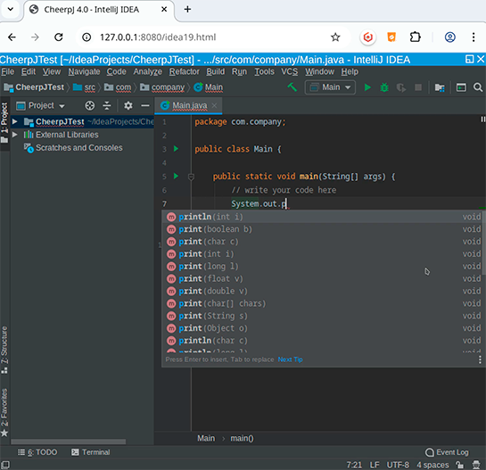Open the Project view dropdown
Image resolution: width=486 pixels, height=470 pixels.
(x=40, y=106)
